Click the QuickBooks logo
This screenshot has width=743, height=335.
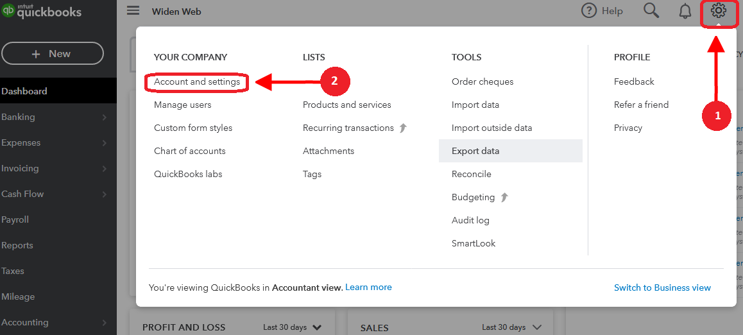tap(42, 12)
